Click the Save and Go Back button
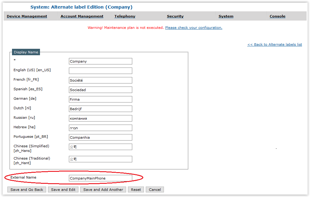 pyautogui.click(x=27, y=190)
